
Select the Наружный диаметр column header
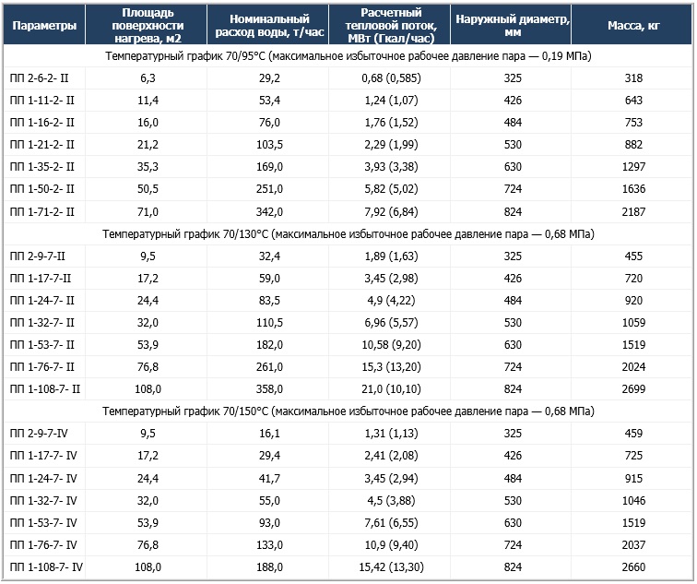pos(512,25)
